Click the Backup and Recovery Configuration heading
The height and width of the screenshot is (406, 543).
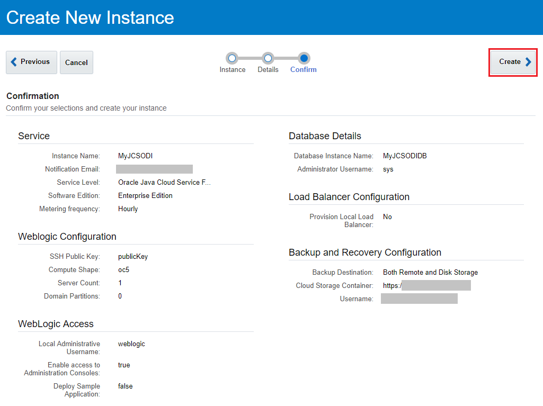pyautogui.click(x=365, y=252)
